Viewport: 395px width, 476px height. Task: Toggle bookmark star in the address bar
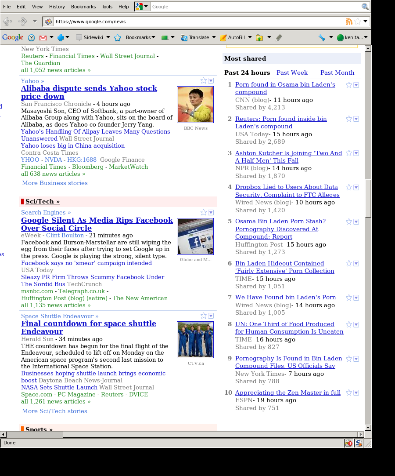[x=358, y=22]
